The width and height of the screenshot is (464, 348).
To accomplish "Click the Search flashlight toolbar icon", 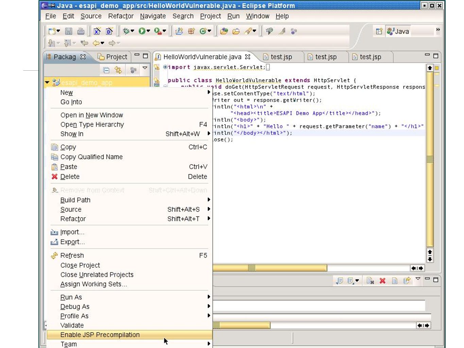I will tap(248, 31).
